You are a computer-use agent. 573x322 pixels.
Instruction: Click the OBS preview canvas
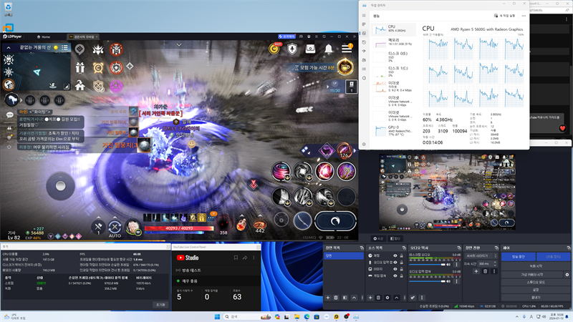click(x=447, y=192)
